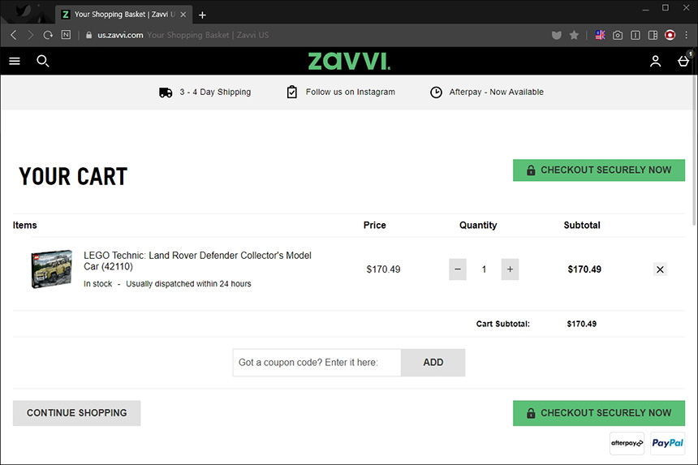Select the PayPal payment badge

pos(667,443)
